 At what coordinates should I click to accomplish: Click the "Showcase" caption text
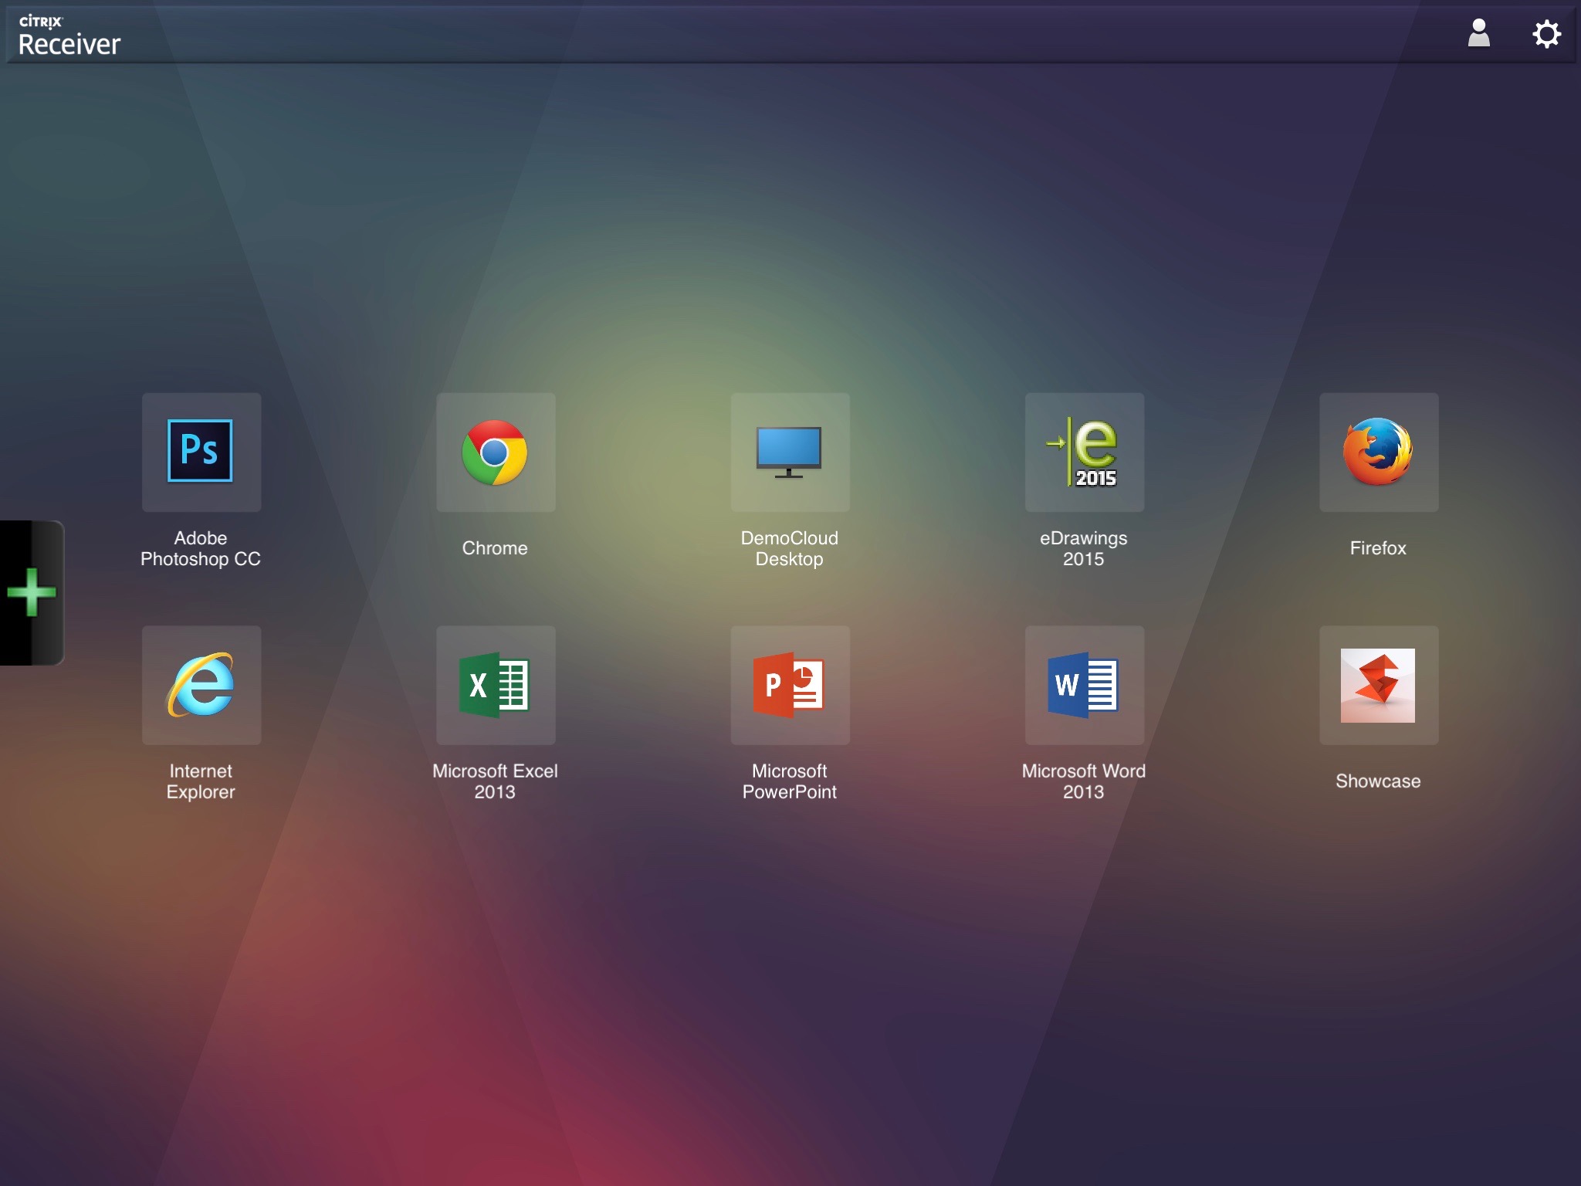1378,781
